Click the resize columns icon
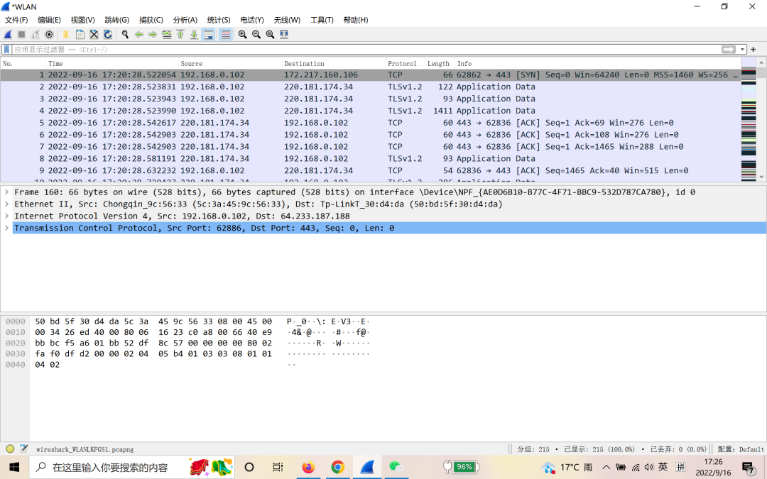 coord(284,34)
